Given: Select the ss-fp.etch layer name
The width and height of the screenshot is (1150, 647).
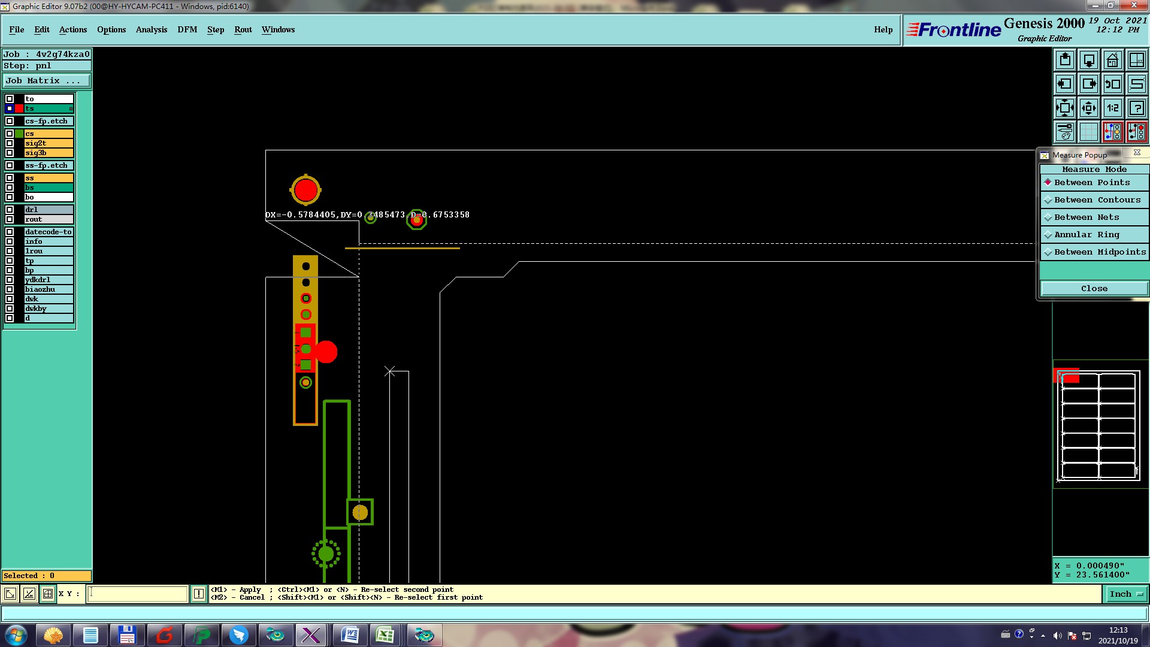Looking at the screenshot, I should click(49, 165).
